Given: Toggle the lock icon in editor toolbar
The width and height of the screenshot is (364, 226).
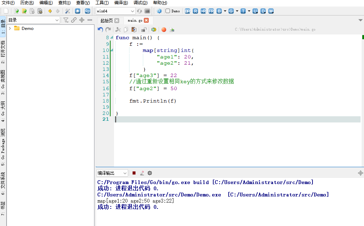Looking at the screenshot, I should click(x=144, y=30).
